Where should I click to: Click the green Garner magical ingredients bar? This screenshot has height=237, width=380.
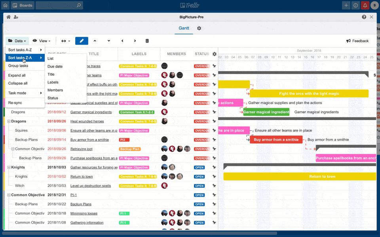(x=266, y=112)
